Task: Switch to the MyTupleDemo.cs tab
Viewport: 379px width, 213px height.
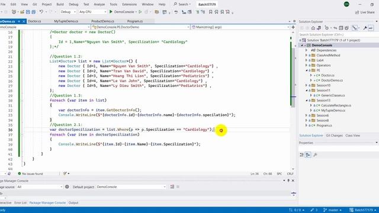Action: pyautogui.click(x=66, y=21)
